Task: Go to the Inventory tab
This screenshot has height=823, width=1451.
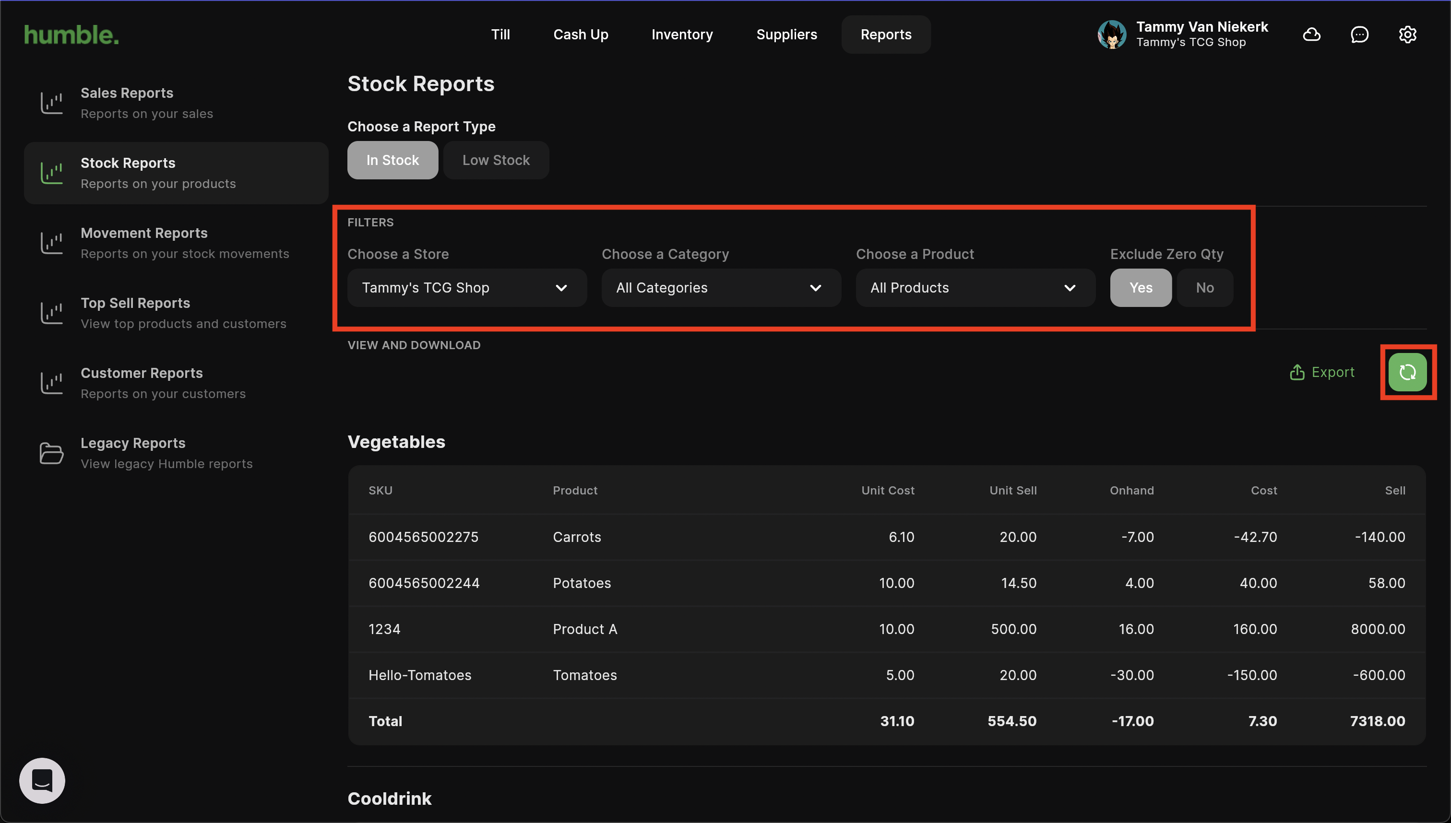Action: (x=682, y=35)
